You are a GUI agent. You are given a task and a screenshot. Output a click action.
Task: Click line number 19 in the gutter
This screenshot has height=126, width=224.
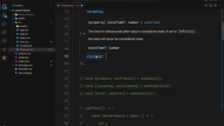[x=66, y=56]
